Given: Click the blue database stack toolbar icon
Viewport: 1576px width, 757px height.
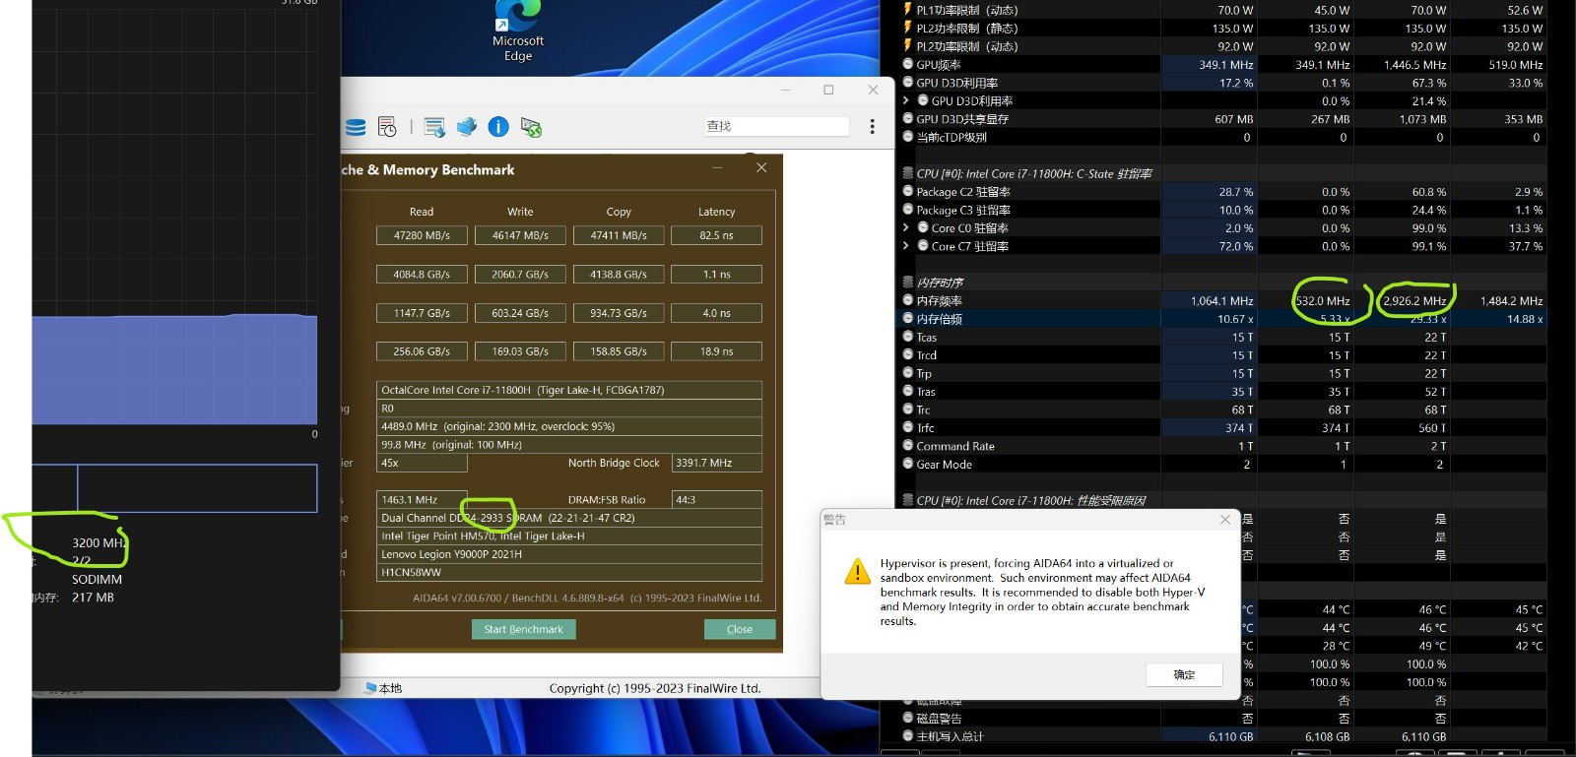Looking at the screenshot, I should click(x=356, y=127).
